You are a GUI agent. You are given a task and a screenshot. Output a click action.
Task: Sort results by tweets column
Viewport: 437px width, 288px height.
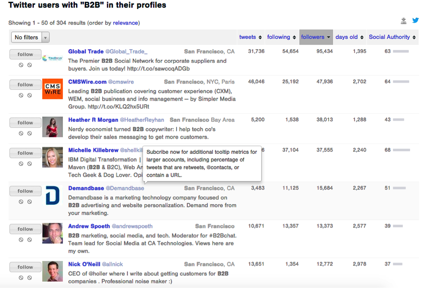[250, 37]
